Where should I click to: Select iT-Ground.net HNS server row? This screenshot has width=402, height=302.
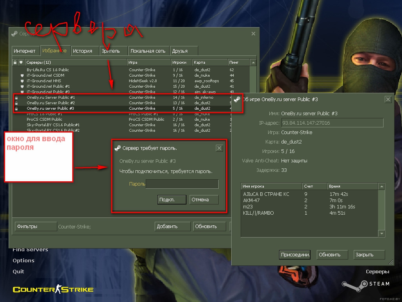coord(131,81)
